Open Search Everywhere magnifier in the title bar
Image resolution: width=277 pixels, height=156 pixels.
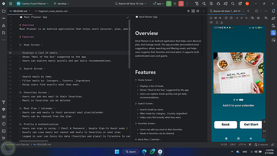point(233,4)
